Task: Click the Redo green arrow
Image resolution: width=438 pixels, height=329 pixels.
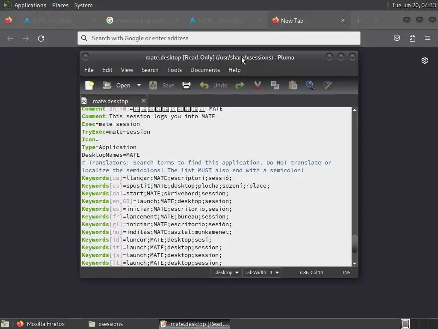Action: pyautogui.click(x=240, y=85)
